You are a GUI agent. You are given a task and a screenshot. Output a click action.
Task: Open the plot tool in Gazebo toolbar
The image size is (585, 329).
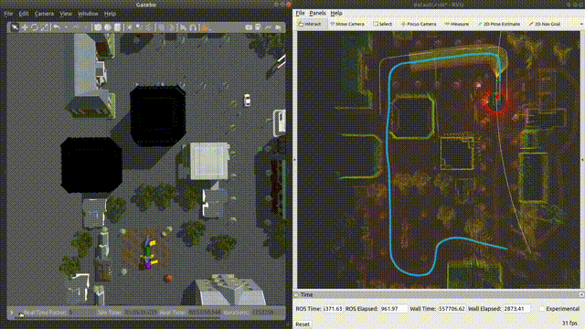pyautogui.click(x=268, y=27)
